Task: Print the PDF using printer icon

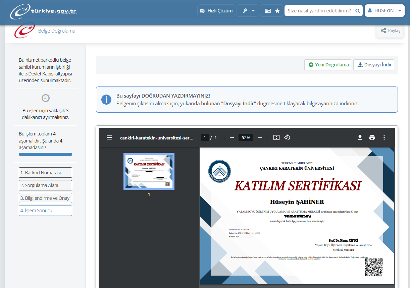Action: [372, 137]
